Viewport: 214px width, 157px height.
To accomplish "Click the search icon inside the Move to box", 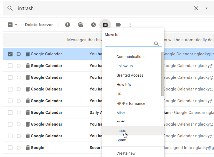I will (x=157, y=44).
